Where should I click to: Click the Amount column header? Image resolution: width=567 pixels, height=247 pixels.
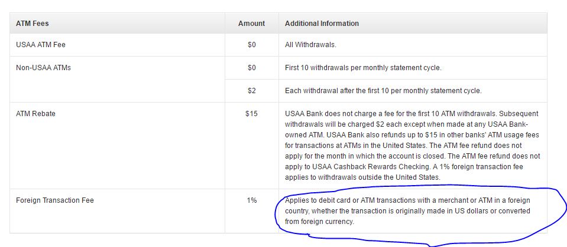[x=251, y=24]
